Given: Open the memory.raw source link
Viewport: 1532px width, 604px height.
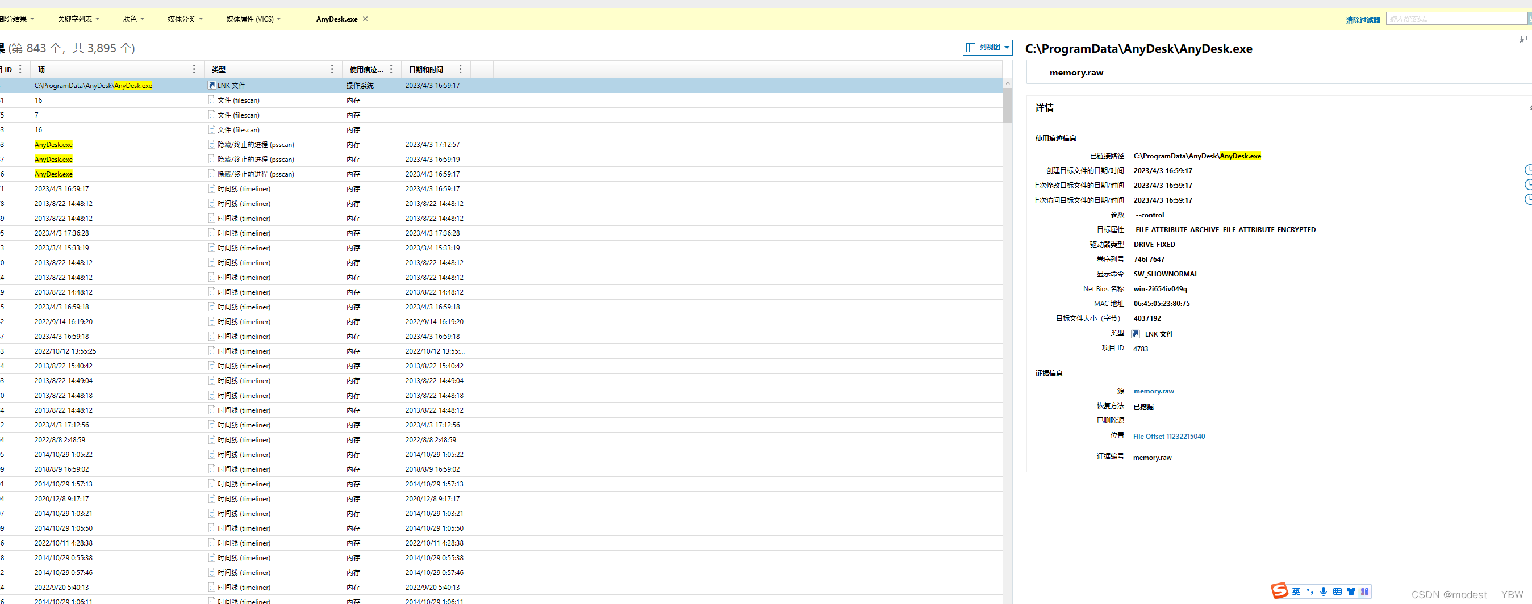Looking at the screenshot, I should coord(1153,391).
